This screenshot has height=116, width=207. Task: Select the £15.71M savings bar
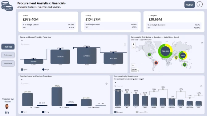tap(101, 106)
